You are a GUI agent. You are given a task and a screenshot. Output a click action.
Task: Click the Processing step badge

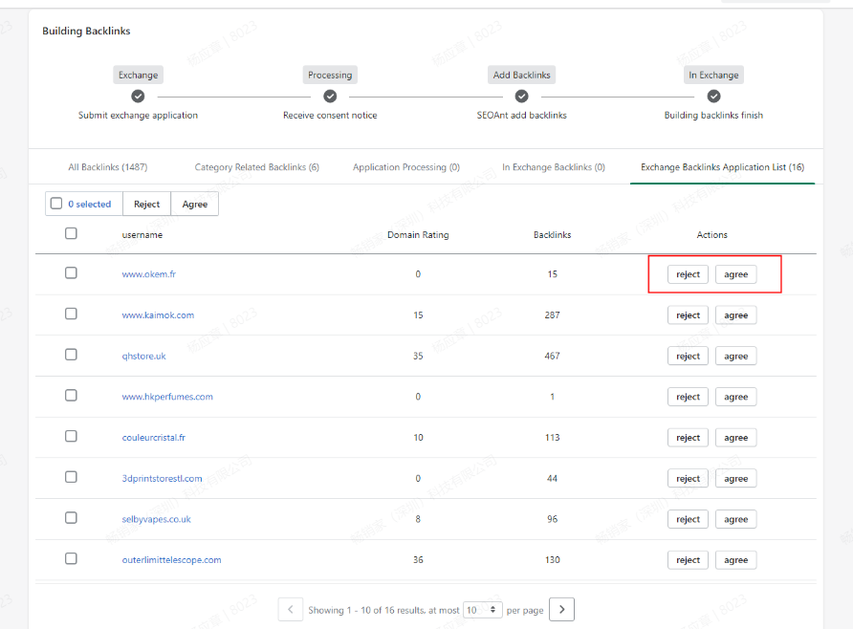pos(330,75)
